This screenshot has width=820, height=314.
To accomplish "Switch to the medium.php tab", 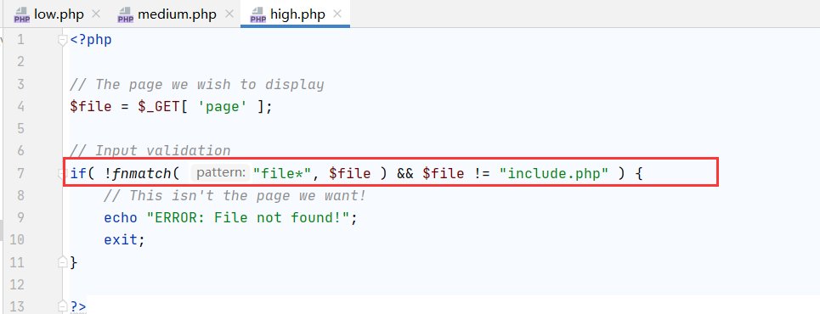I will click(x=177, y=14).
